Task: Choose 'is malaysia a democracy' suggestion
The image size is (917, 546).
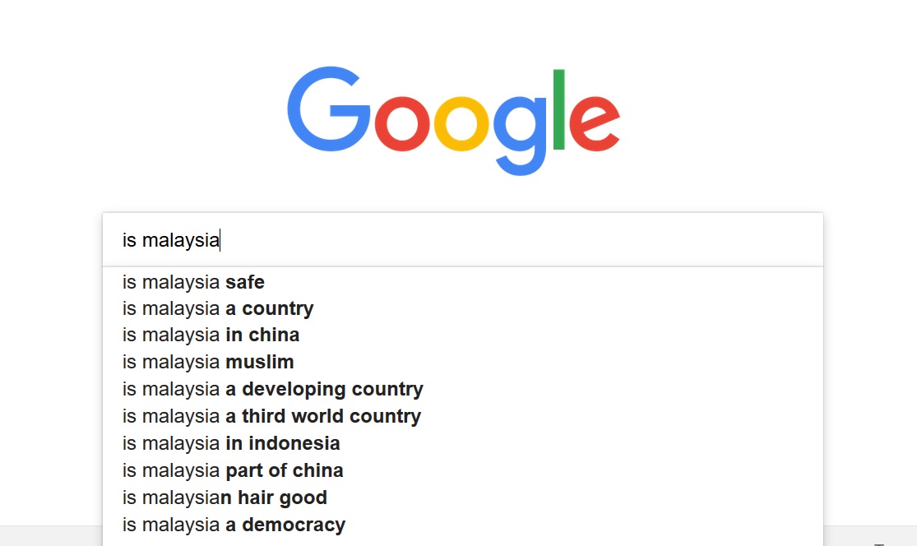Action: [462, 525]
